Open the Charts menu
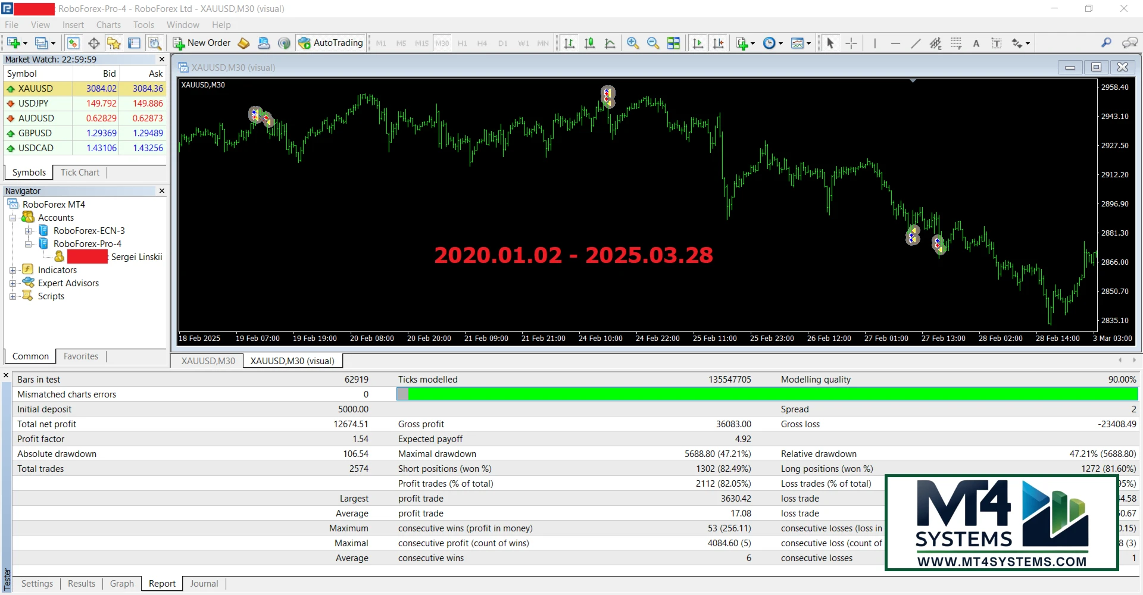Viewport: 1143px width, 595px height. [108, 25]
